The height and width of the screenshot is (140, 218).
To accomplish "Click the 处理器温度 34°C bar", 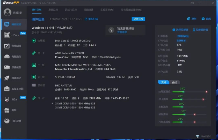I will tap(190, 92).
